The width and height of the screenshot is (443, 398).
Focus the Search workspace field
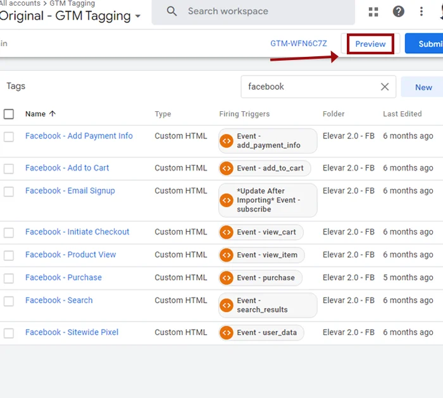[253, 12]
